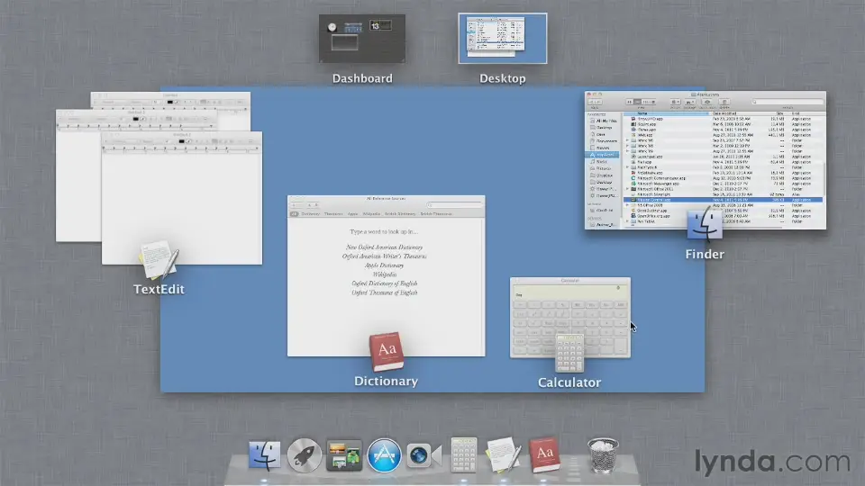Image resolution: width=865 pixels, height=486 pixels.
Task: Click the Finder face icon badge
Action: point(705,225)
